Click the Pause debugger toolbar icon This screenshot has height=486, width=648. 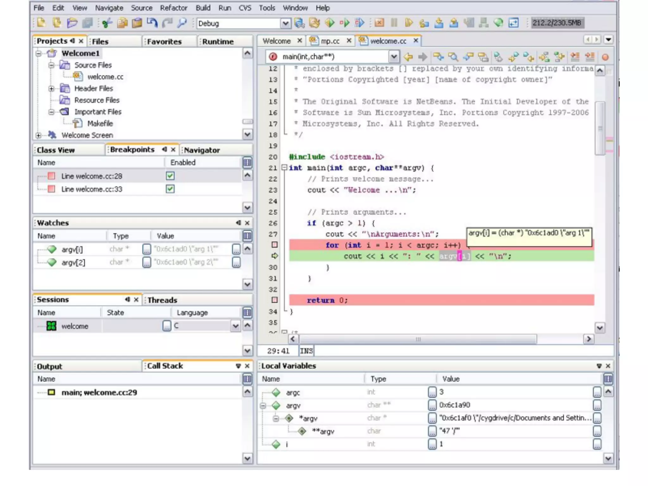[x=394, y=23]
